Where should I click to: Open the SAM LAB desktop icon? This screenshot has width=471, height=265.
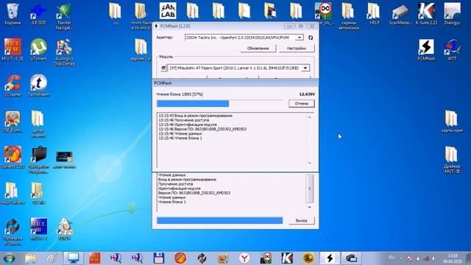(x=168, y=11)
